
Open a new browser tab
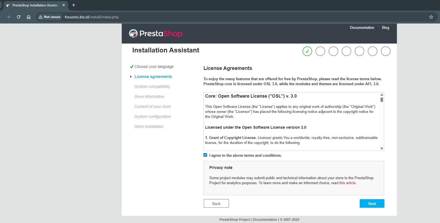pos(74,5)
